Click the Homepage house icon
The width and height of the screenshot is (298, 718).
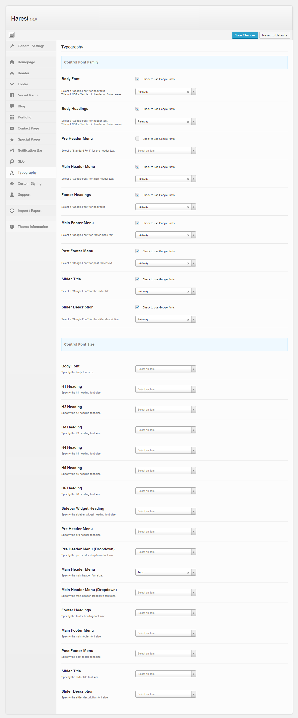click(x=12, y=62)
